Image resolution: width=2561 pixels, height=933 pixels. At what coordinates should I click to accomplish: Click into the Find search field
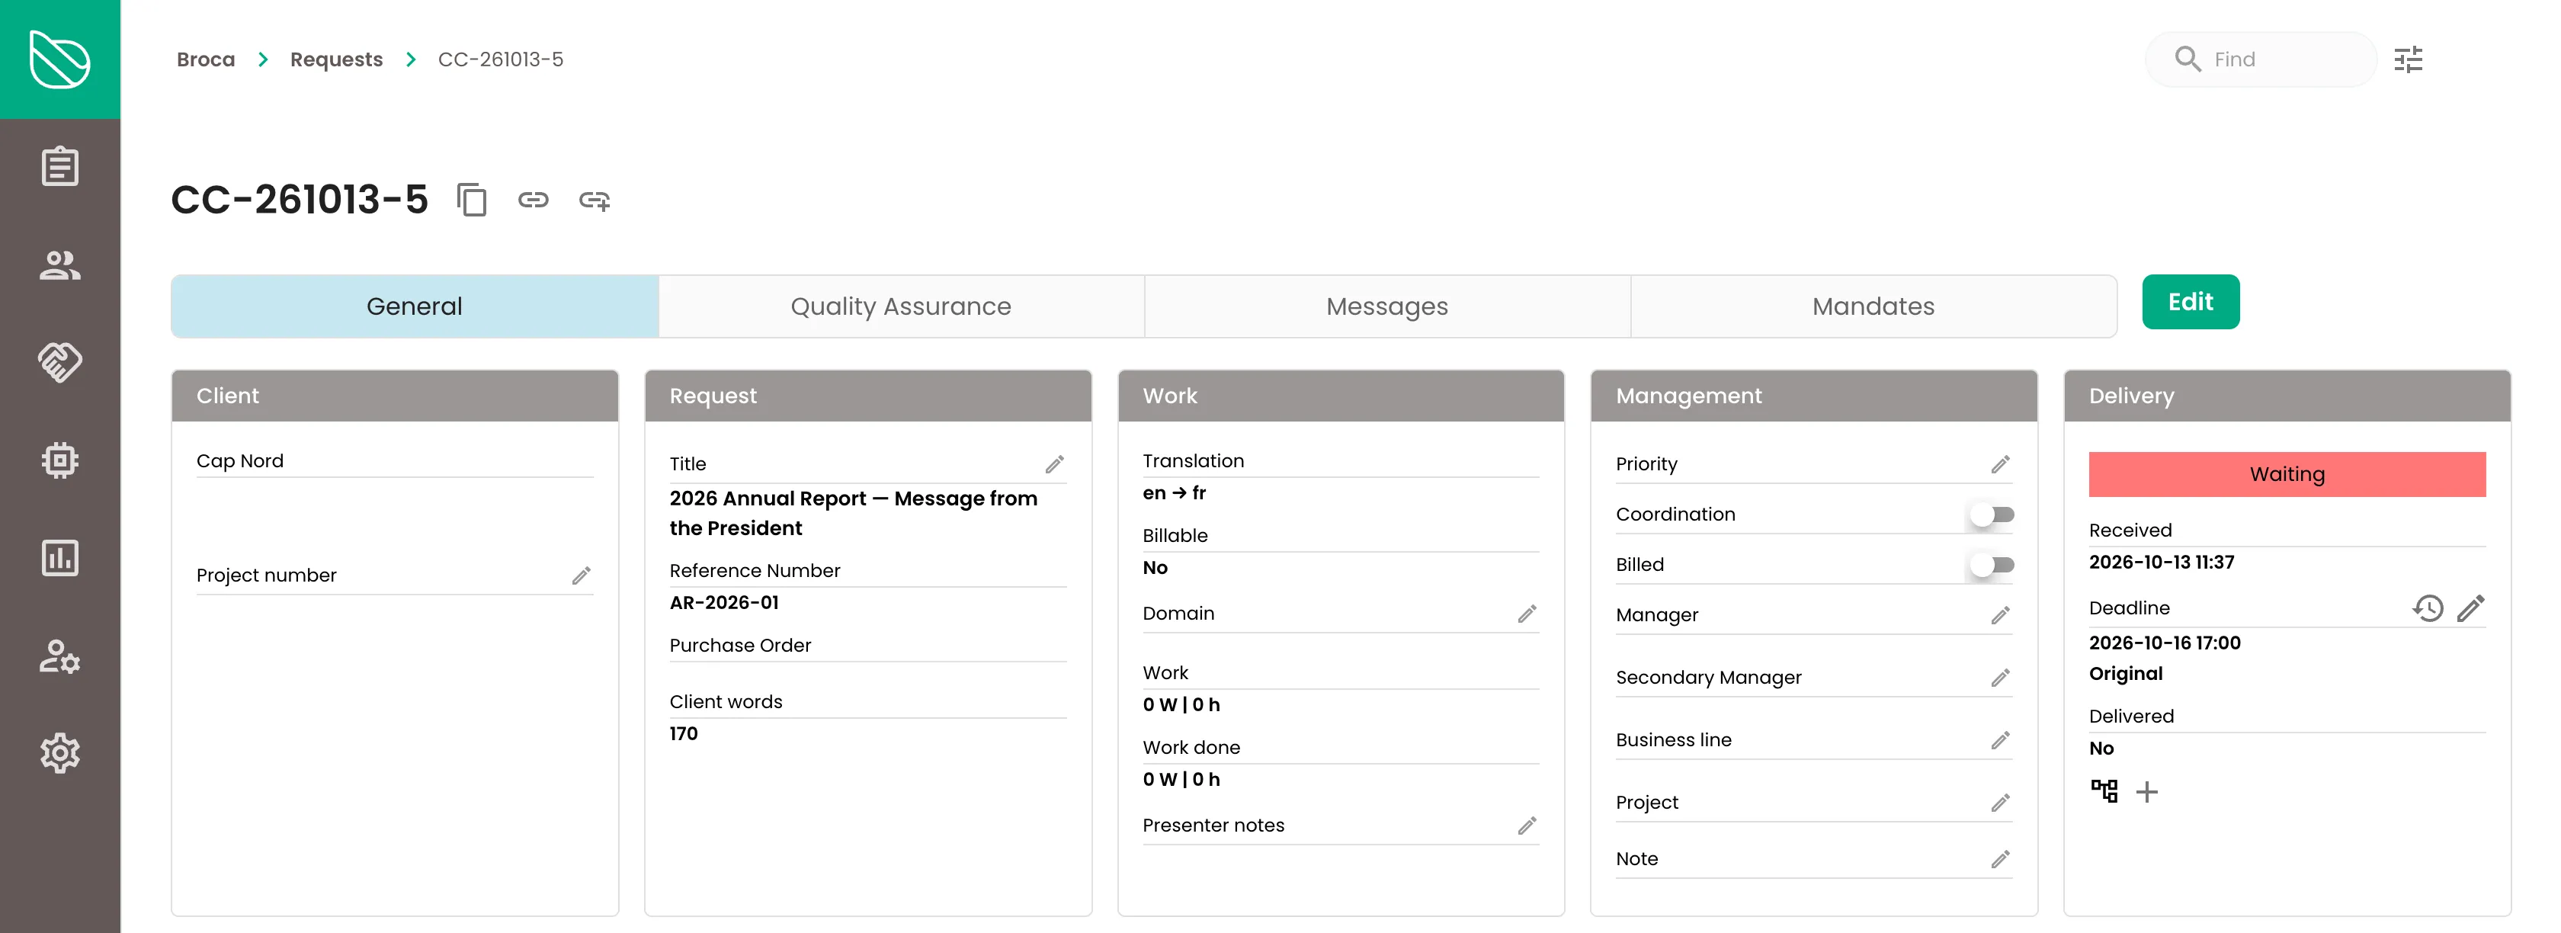[2261, 59]
